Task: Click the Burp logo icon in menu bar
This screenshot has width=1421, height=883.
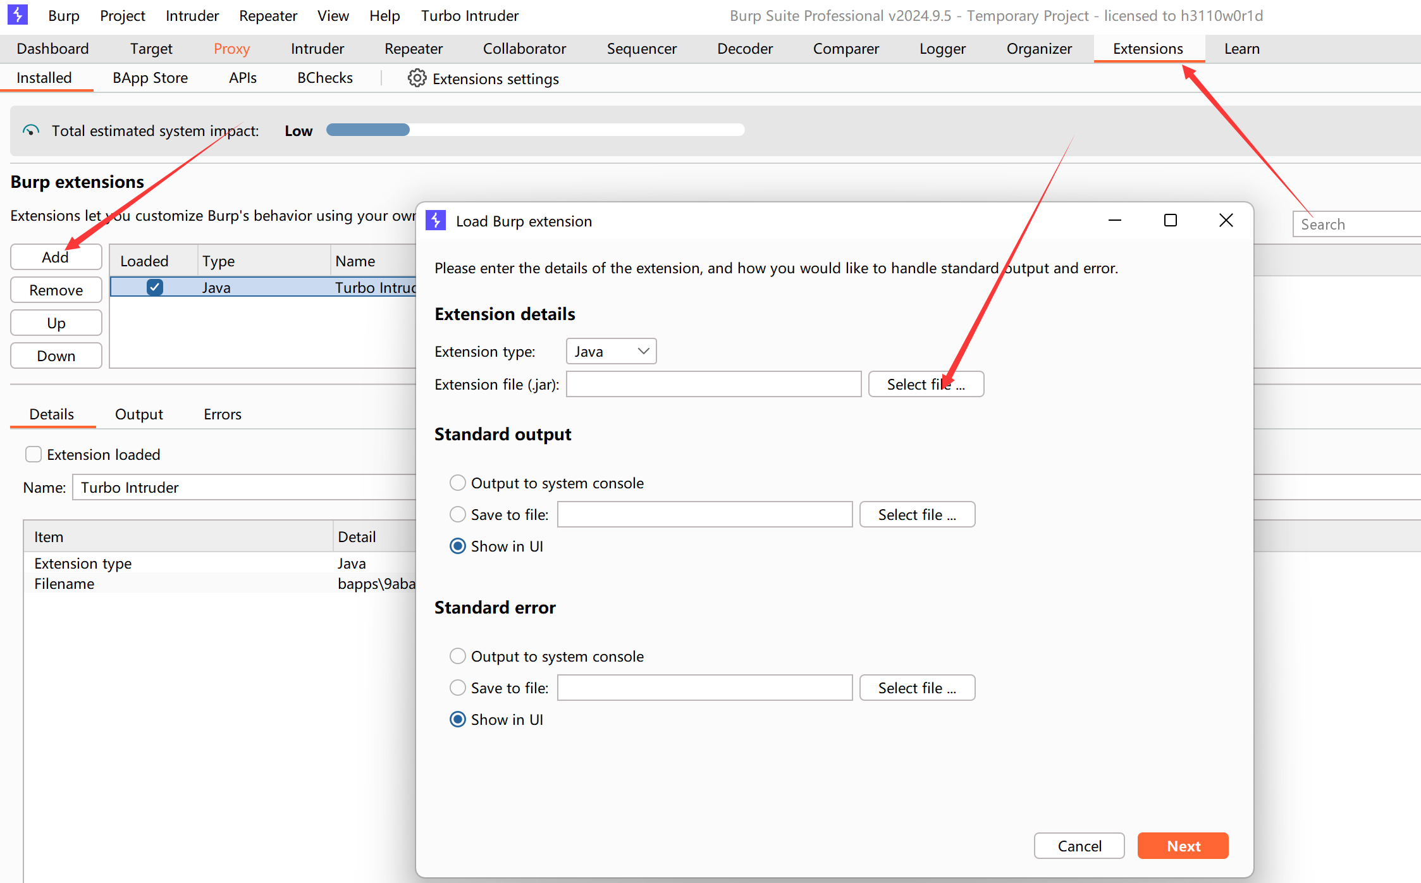Action: click(x=17, y=15)
